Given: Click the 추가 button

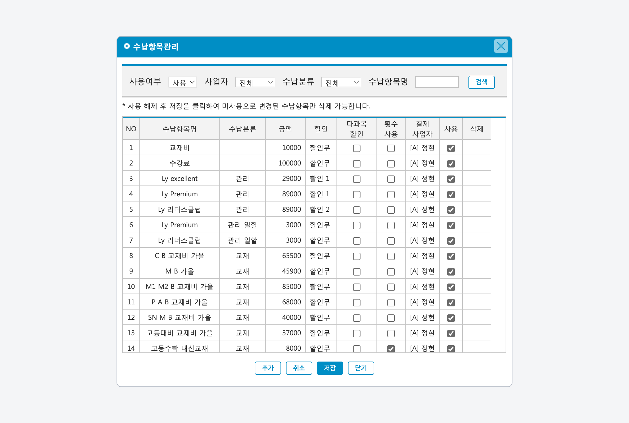Looking at the screenshot, I should 268,368.
